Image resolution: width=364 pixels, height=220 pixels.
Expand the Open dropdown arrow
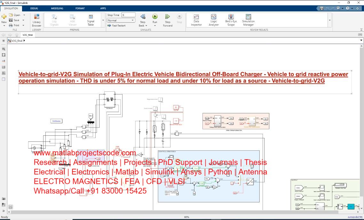(x=24, y=15)
